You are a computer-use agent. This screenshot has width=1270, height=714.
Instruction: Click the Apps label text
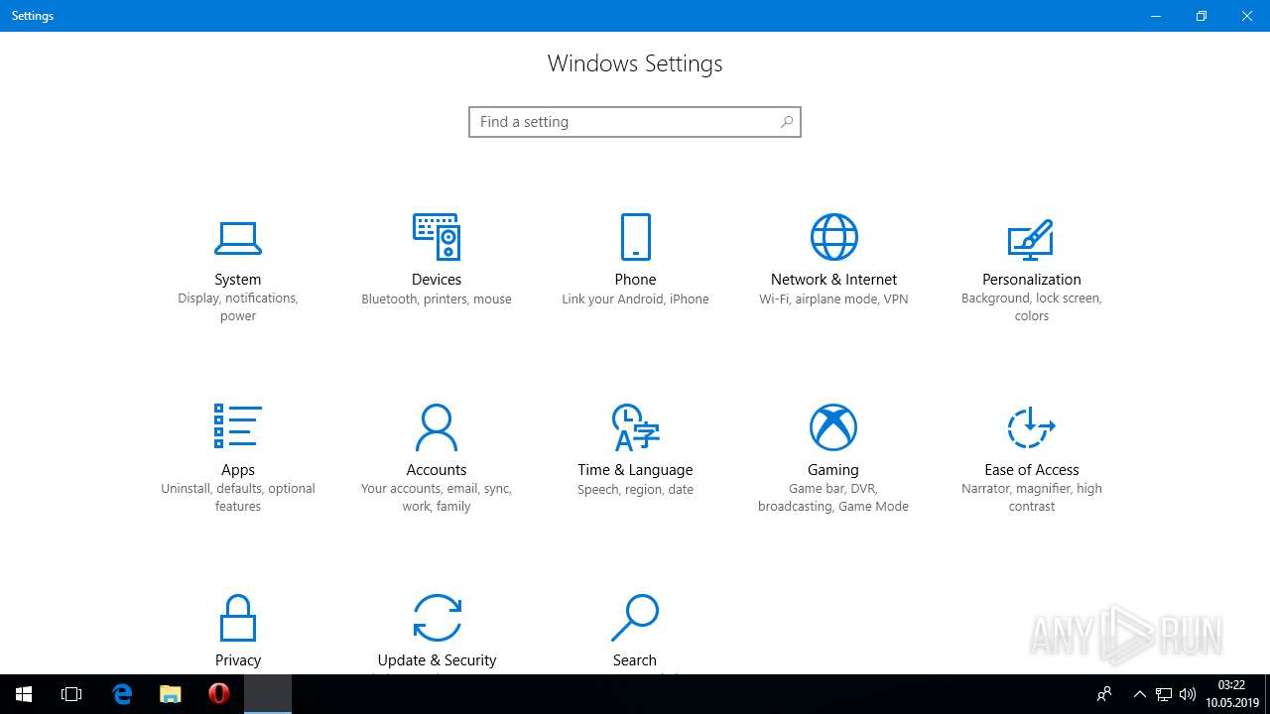pos(238,470)
